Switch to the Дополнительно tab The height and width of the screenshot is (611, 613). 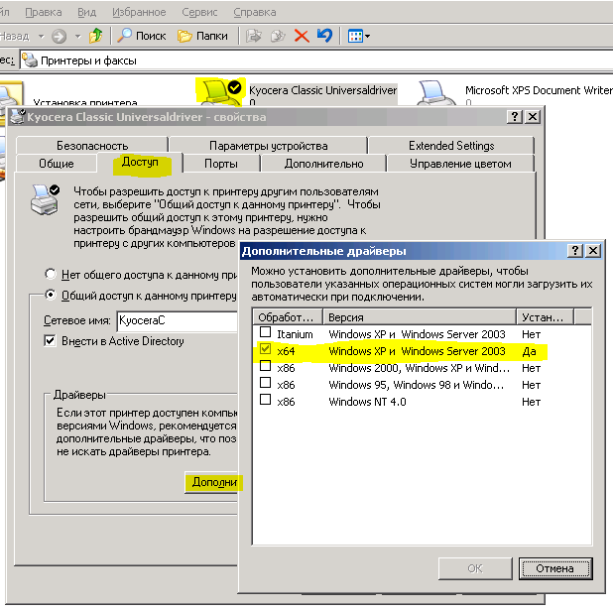pos(323,164)
